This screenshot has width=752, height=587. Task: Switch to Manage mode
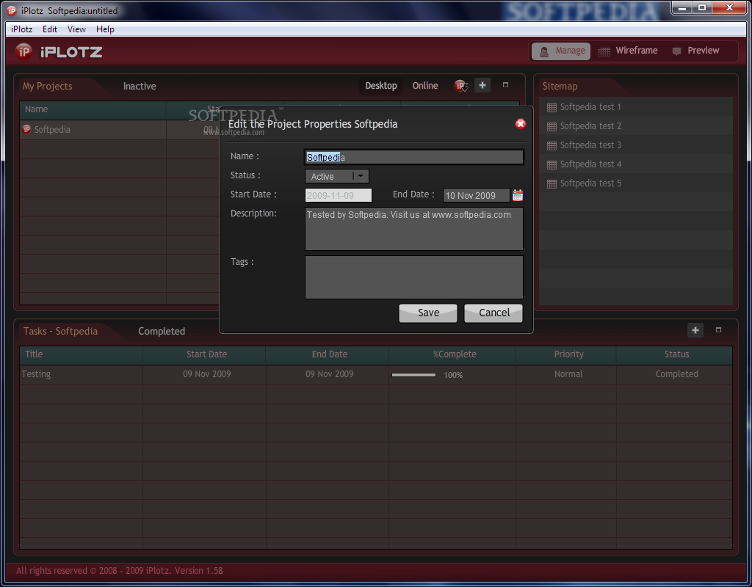coord(561,51)
